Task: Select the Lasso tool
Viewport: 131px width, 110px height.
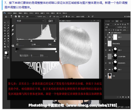Action: (5, 25)
